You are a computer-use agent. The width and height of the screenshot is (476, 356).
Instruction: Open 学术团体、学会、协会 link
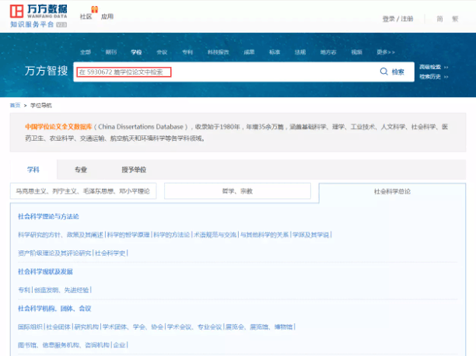click(133, 327)
